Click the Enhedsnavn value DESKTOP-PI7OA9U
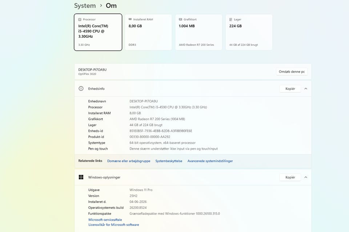Viewport: 349px width, 232px height. tap(144, 101)
